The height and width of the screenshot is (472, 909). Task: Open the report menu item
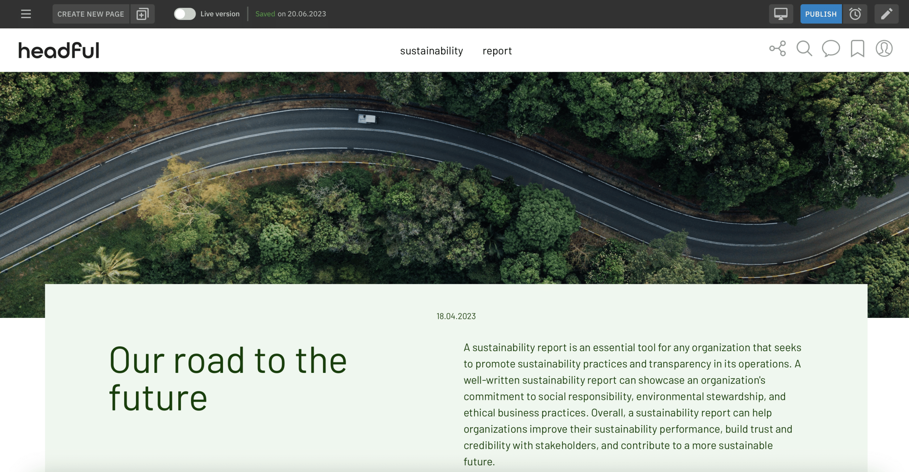tap(497, 51)
